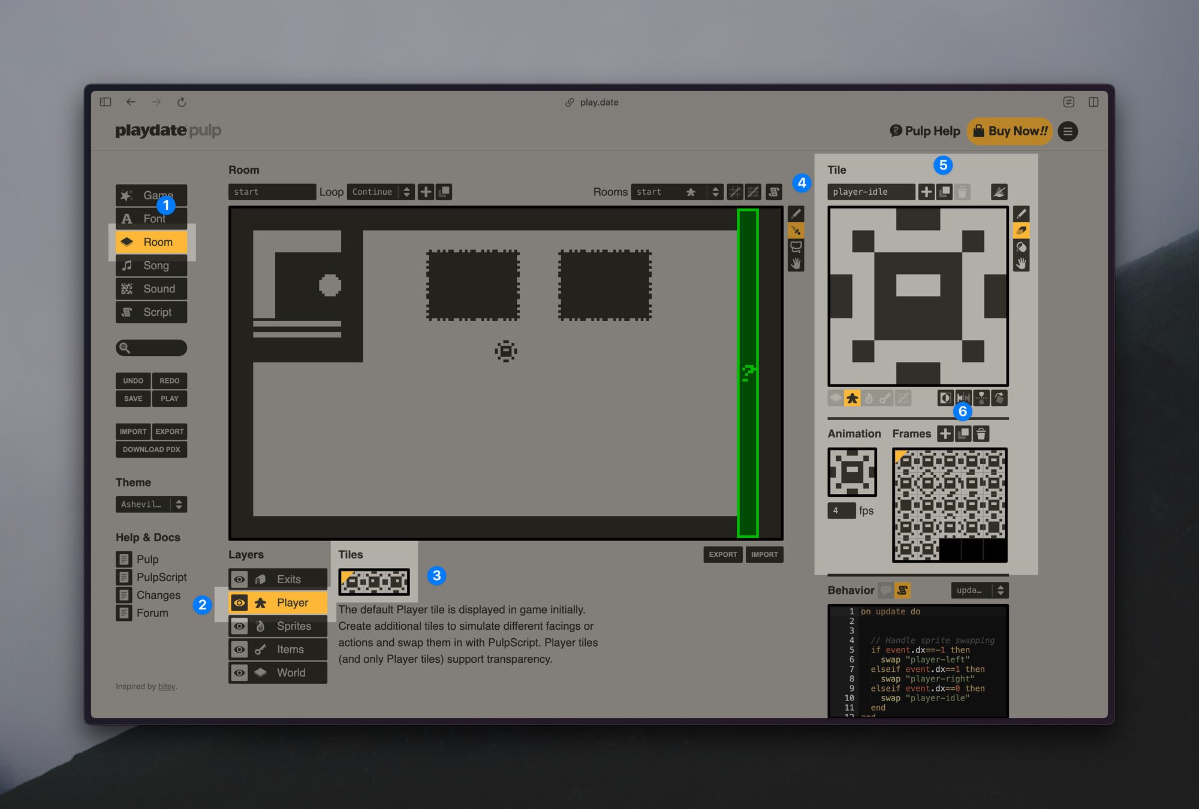The image size is (1199, 809).
Task: Rotate the tile with the rotate icon
Action: click(x=999, y=398)
